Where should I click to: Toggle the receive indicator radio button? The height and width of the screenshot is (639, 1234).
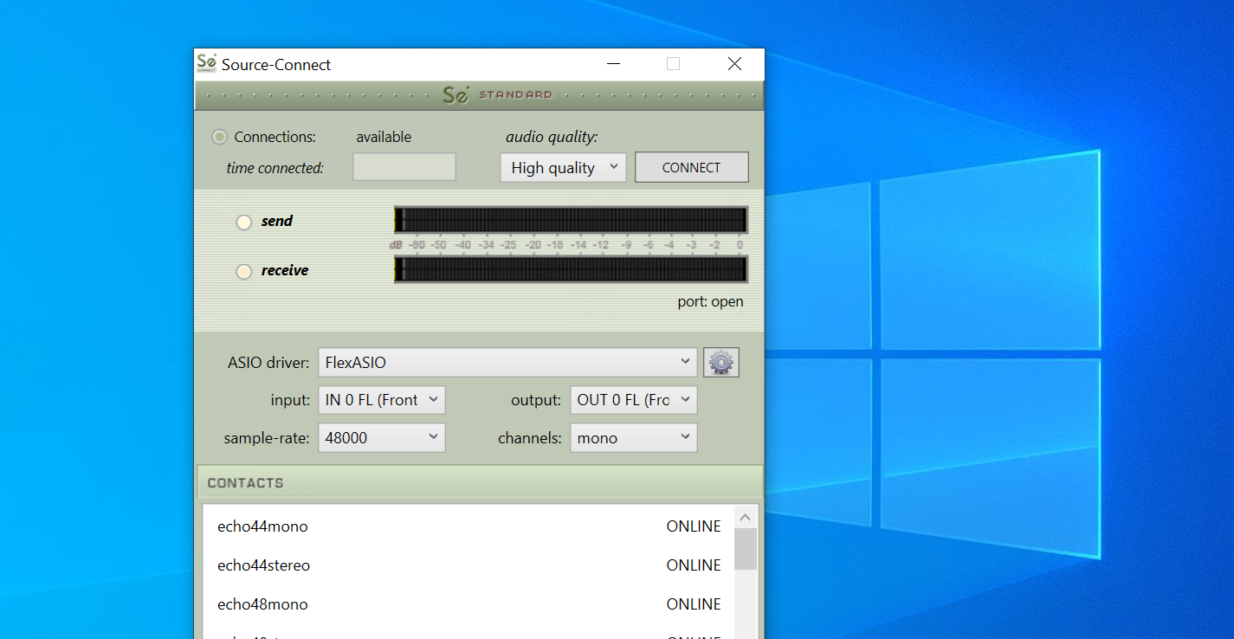point(244,271)
